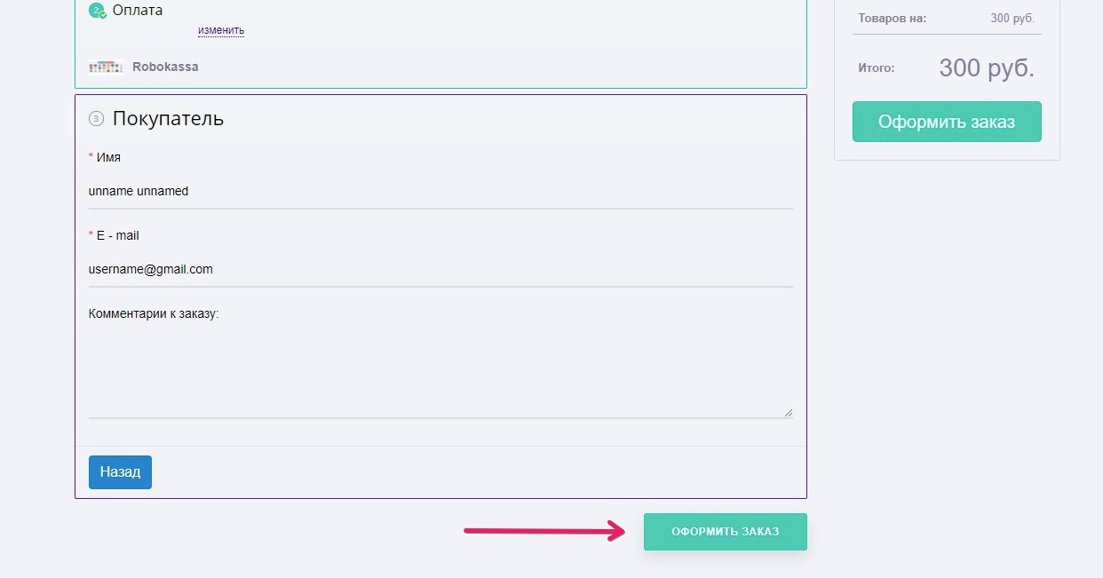The height and width of the screenshot is (578, 1103).
Task: Click the pink arrow pointing to the order button
Action: click(x=544, y=532)
